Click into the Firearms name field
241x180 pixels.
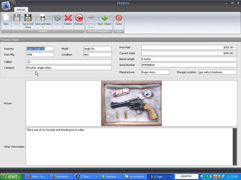[40, 49]
